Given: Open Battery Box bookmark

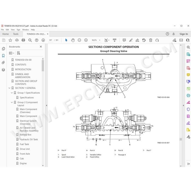Looking at the screenshot, I should click(25, 135).
